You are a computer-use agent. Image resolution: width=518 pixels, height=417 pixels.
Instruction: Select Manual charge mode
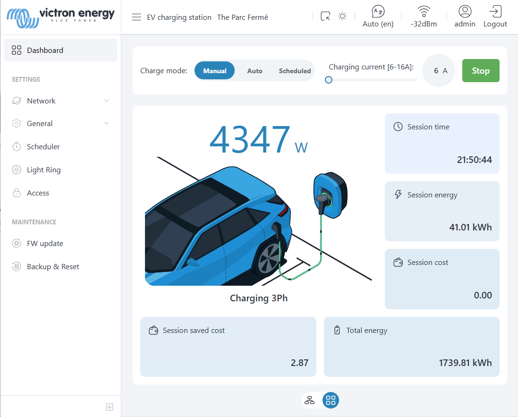[x=215, y=70]
